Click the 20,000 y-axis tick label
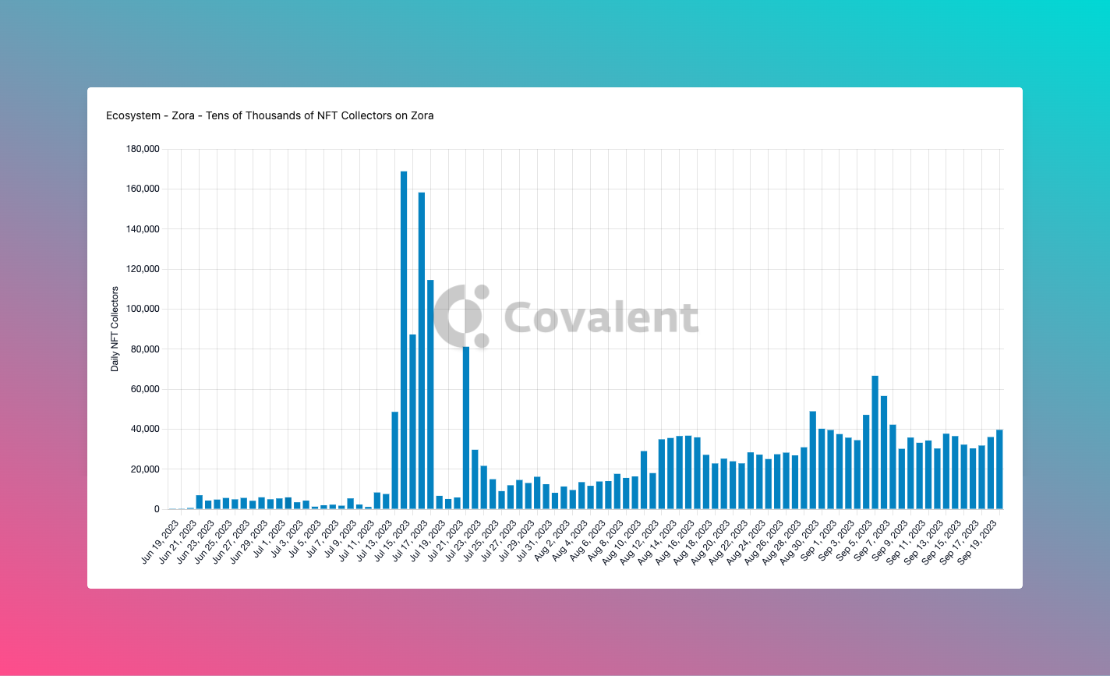This screenshot has height=676, width=1110. coord(145,469)
